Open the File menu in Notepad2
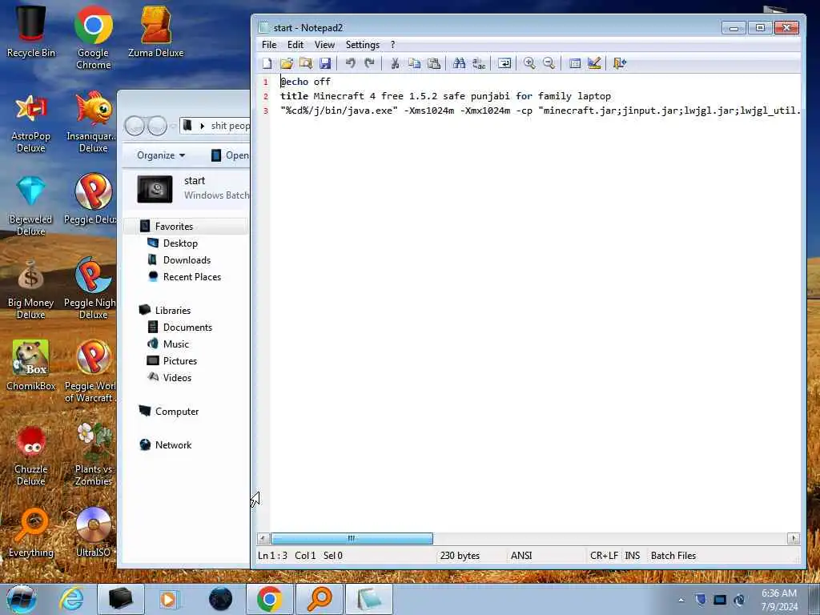Image resolution: width=820 pixels, height=615 pixels. [x=269, y=45]
